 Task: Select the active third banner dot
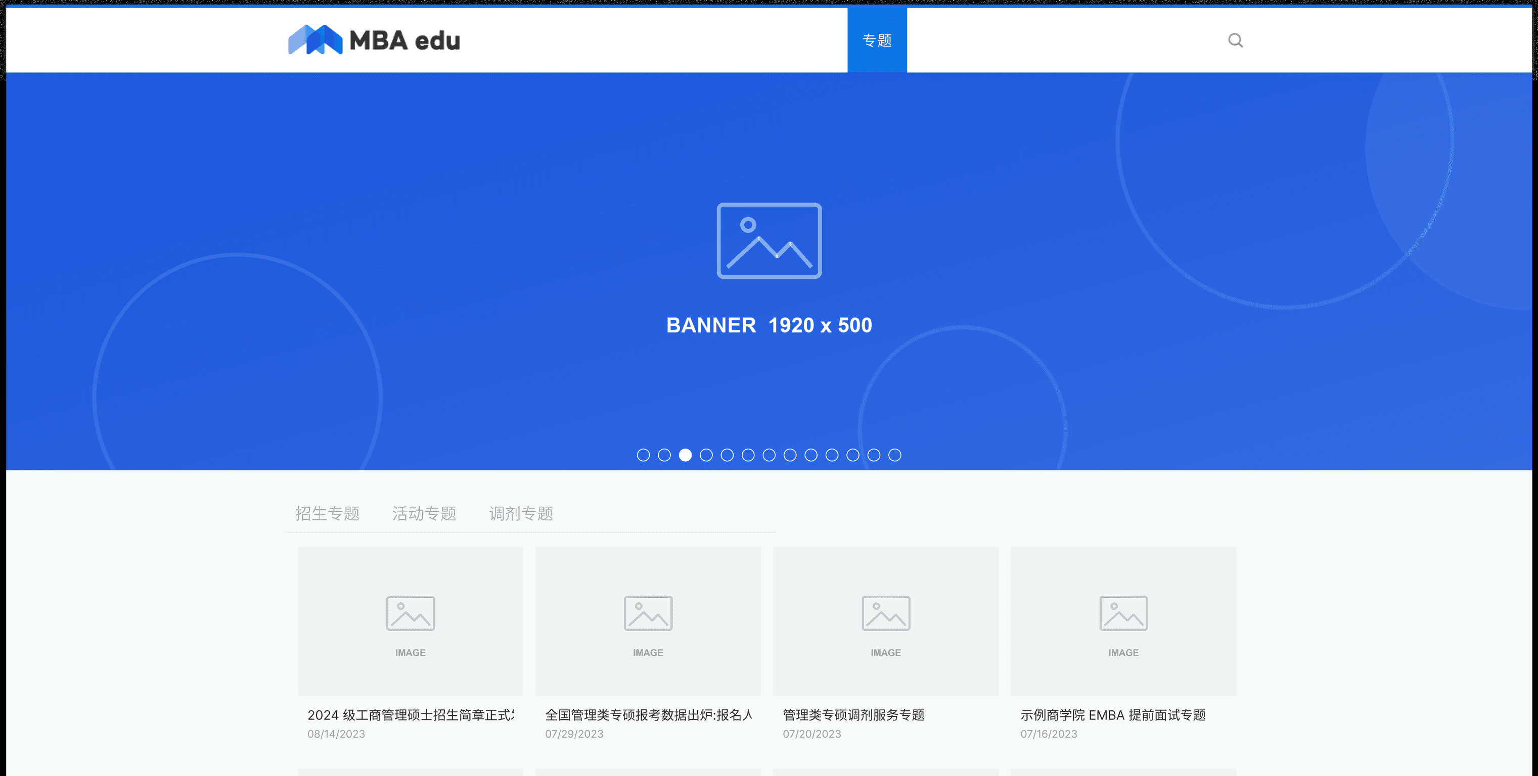(686, 455)
